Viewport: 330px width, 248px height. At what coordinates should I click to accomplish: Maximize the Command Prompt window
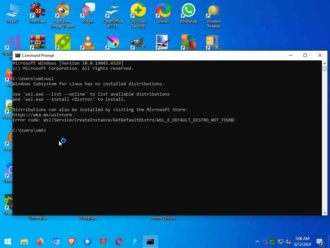pyautogui.click(x=305, y=55)
